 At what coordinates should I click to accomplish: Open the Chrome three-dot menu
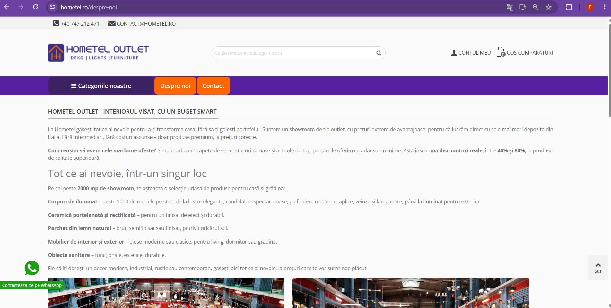(x=605, y=7)
